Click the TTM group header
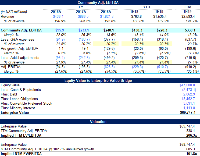Viewport: 200px width, 156px height. (187, 7)
